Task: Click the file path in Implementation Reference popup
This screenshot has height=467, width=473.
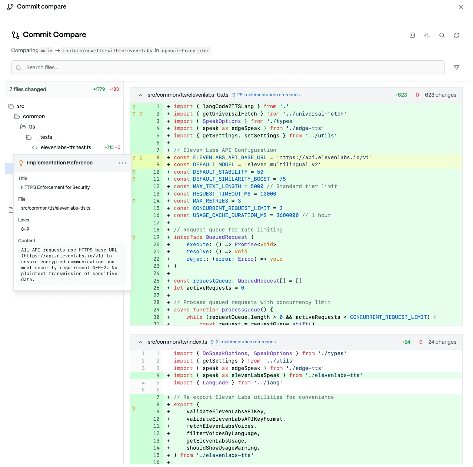Action: point(56,208)
